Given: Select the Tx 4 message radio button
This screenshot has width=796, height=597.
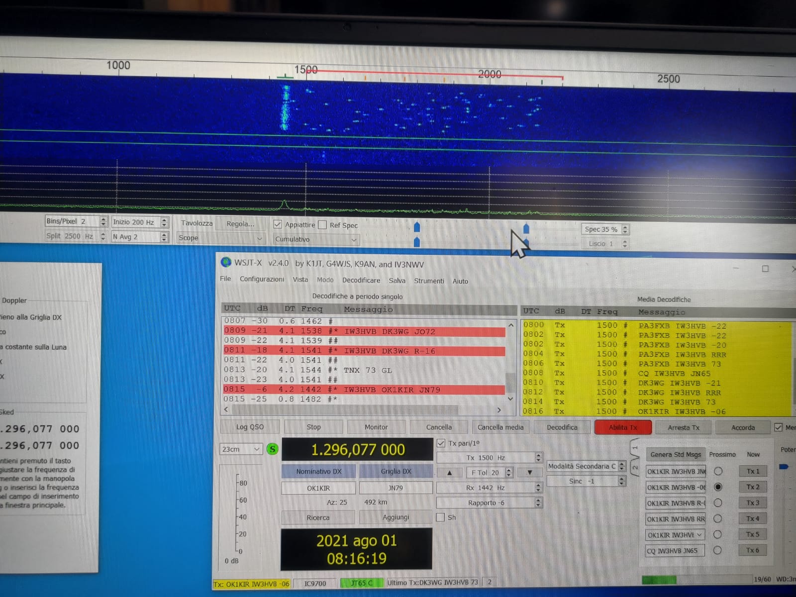Looking at the screenshot, I should click(x=717, y=519).
